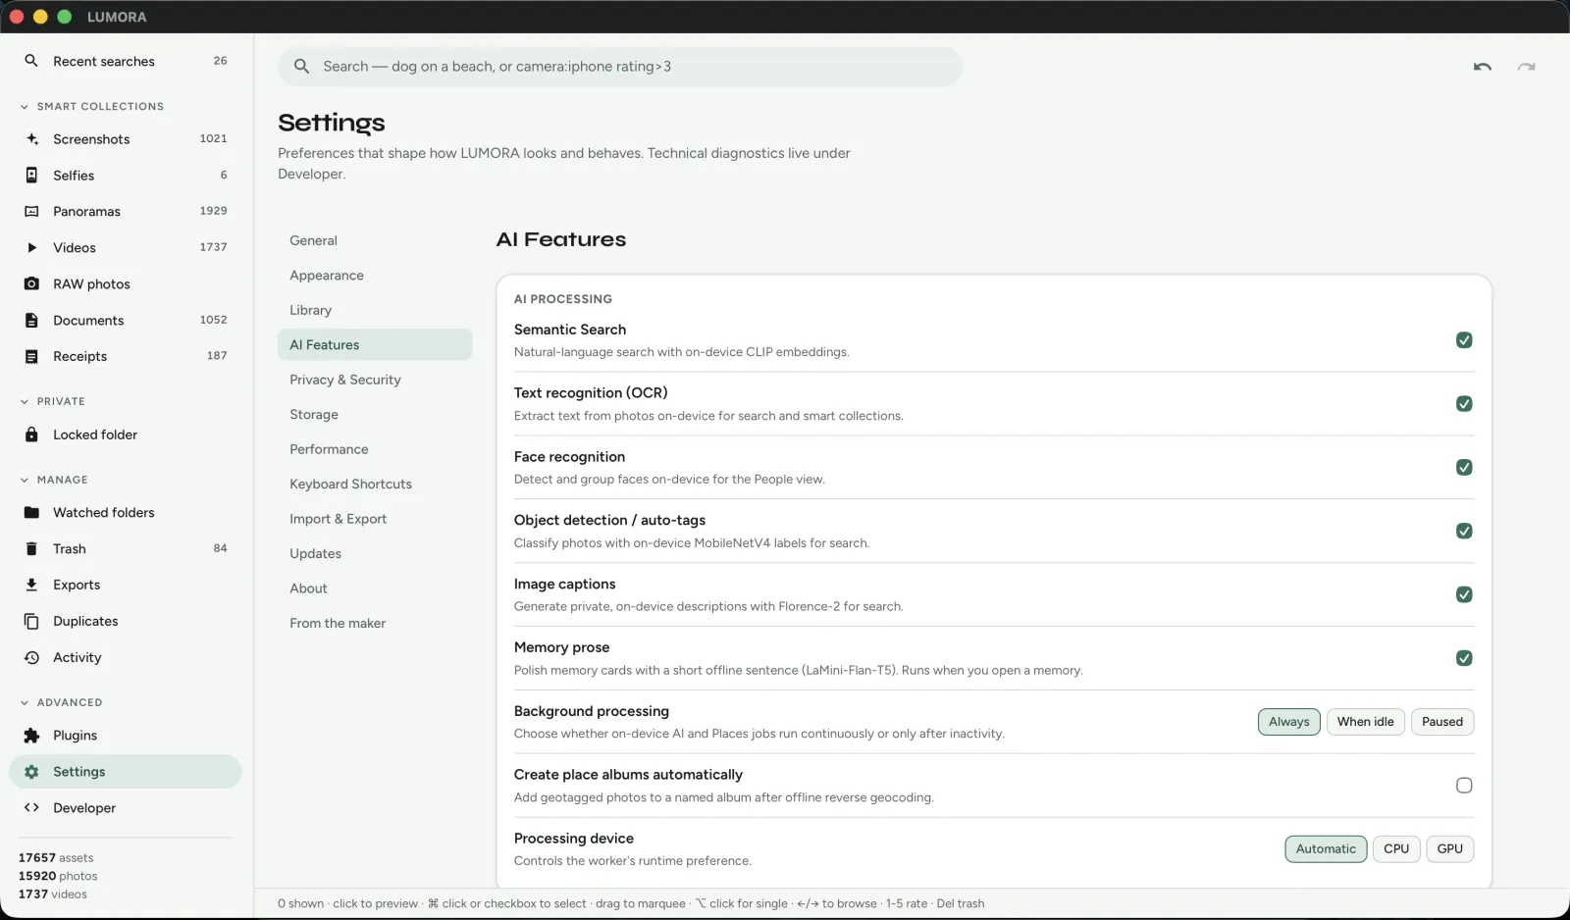This screenshot has width=1570, height=920.
Task: Click the Duplicates copy icon
Action: 31,622
